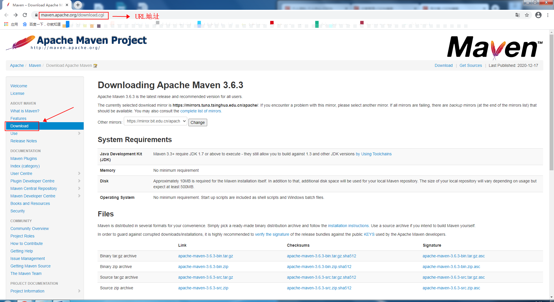
Task: Open a new browser tab
Action: point(78,5)
